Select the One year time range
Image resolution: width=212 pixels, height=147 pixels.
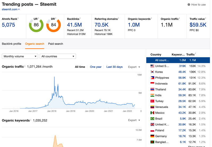coord(96,67)
